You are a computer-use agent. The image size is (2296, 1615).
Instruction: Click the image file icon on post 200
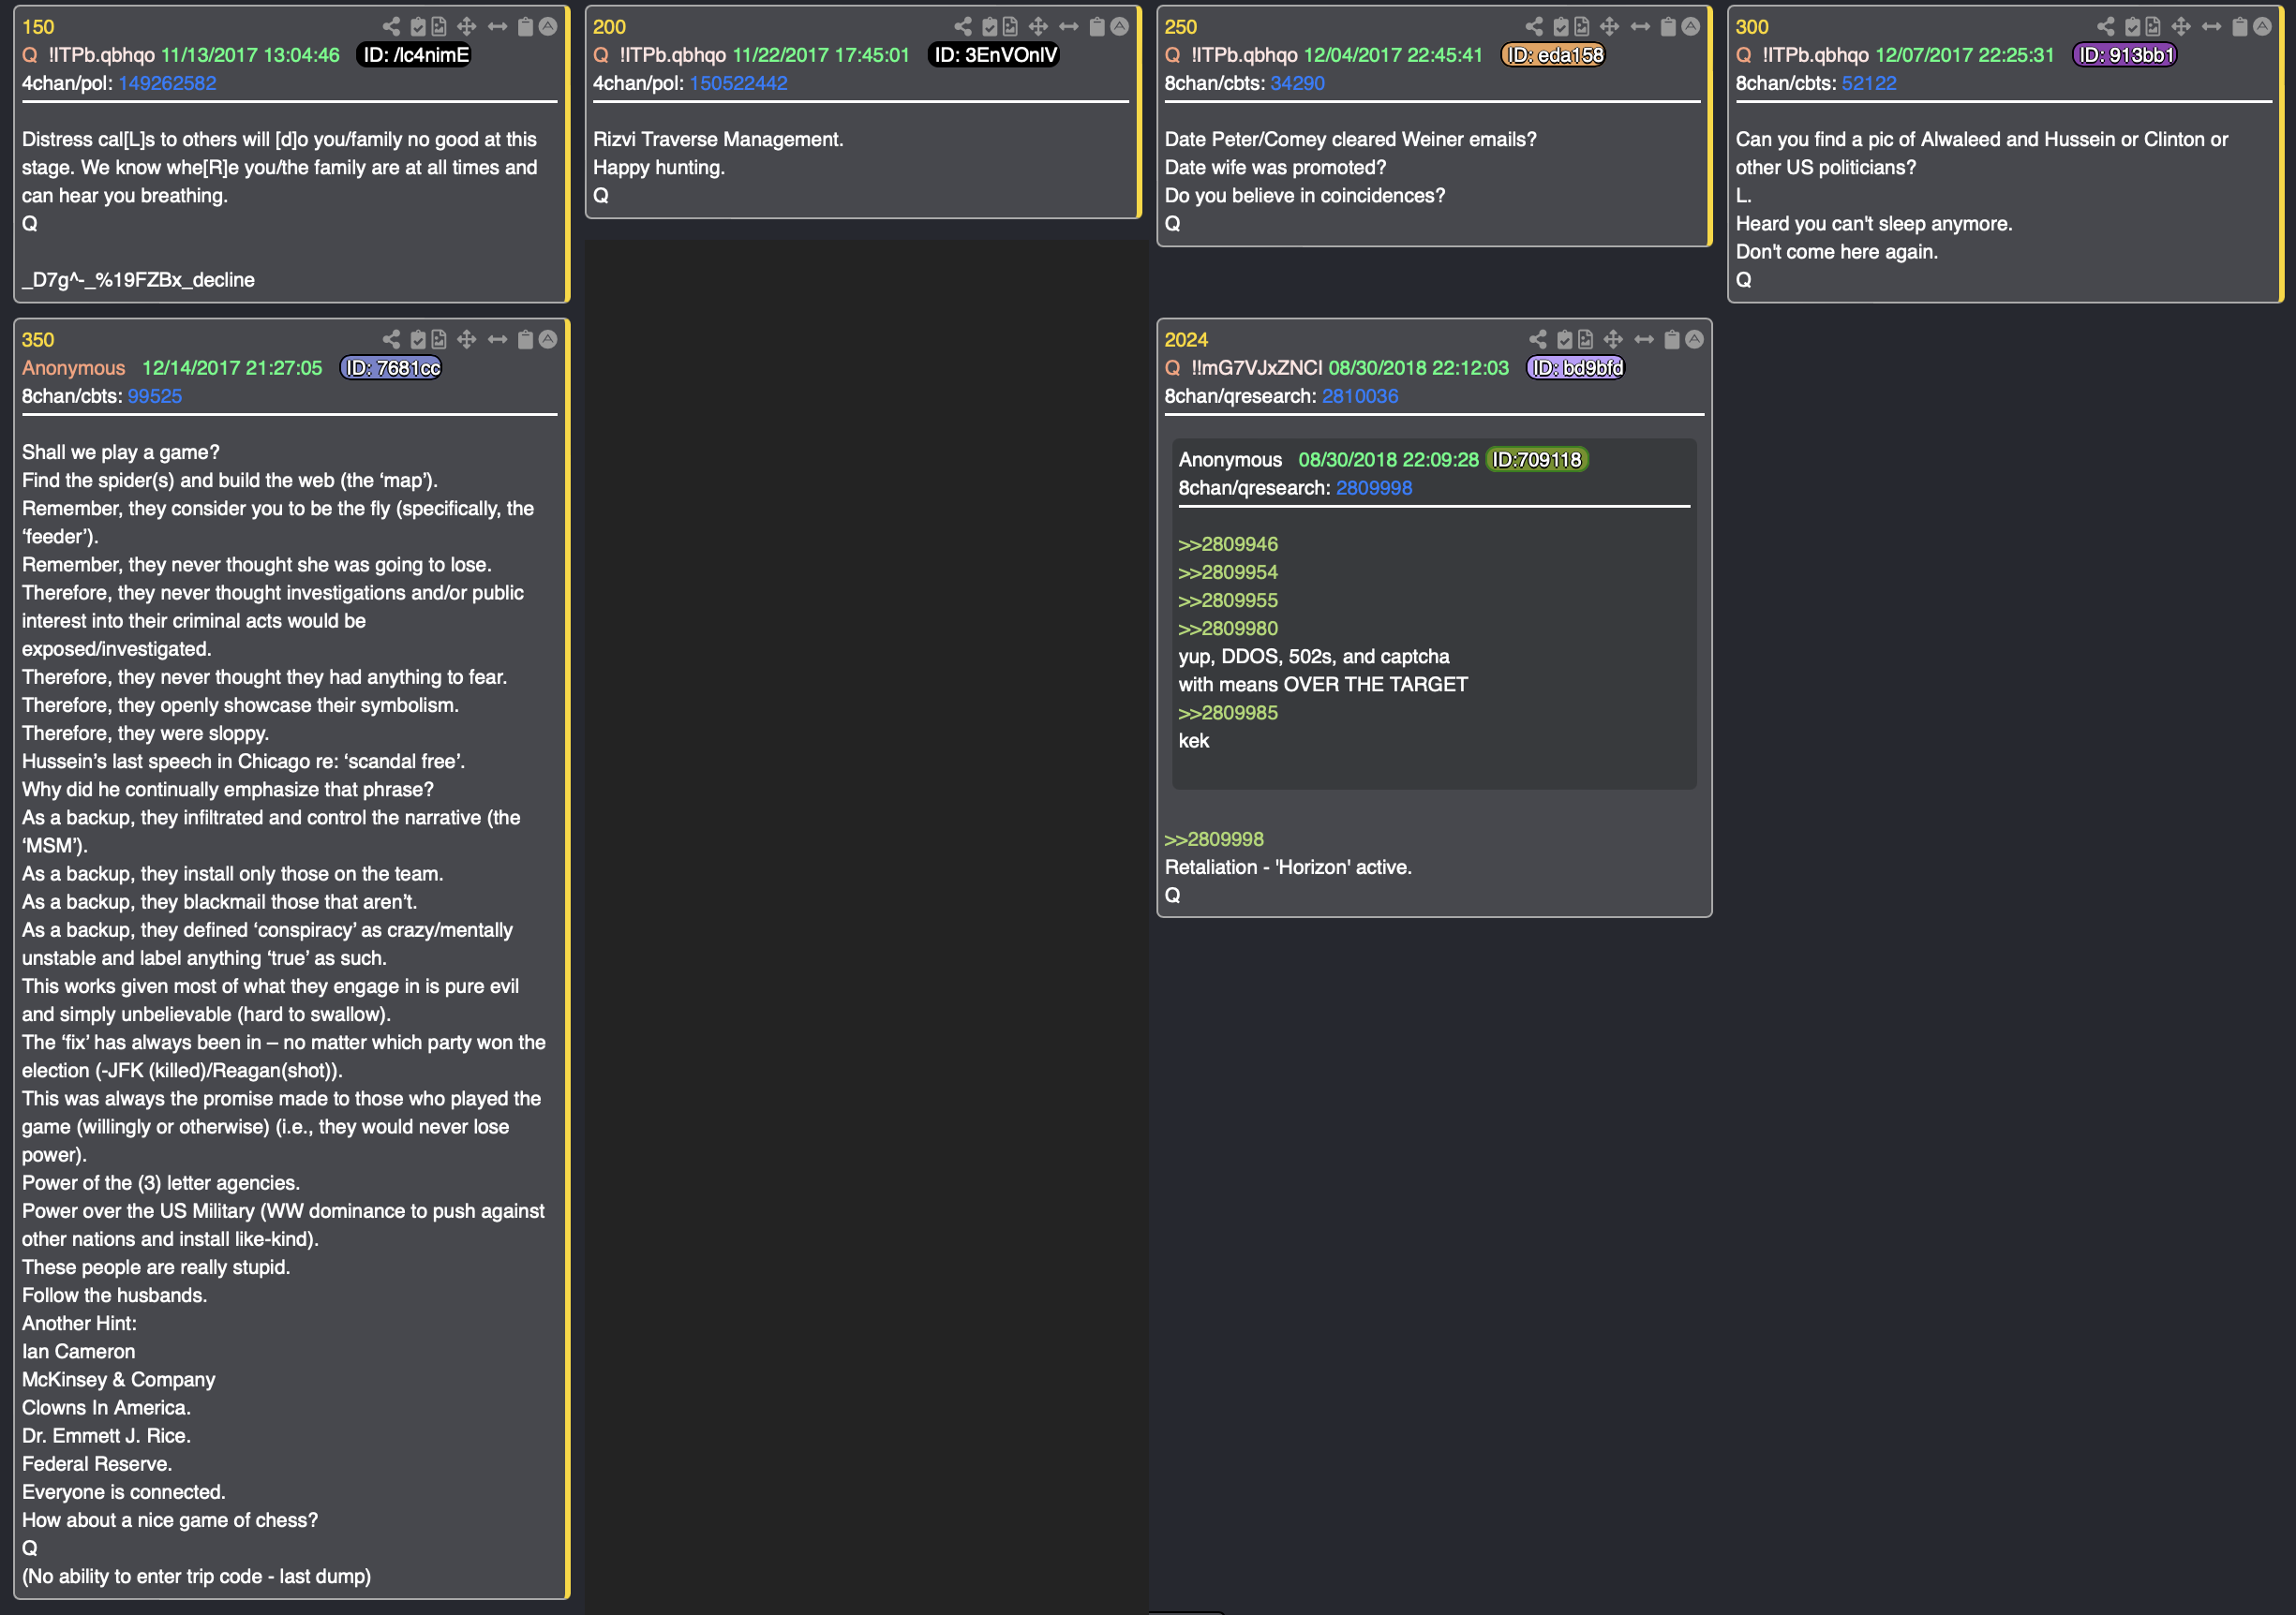click(x=1011, y=27)
